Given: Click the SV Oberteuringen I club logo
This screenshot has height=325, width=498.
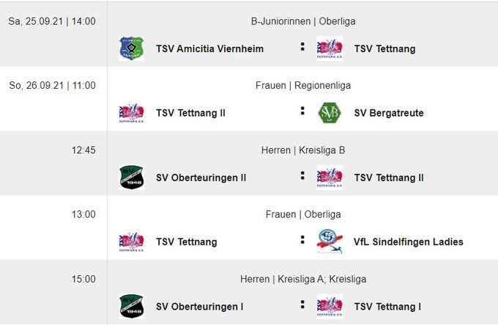Looking at the screenshot, I should click(131, 306).
